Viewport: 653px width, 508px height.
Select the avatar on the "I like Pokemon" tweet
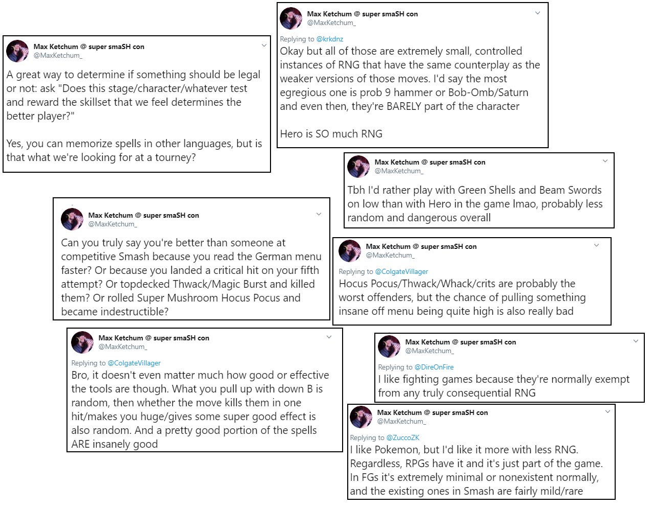tap(361, 417)
